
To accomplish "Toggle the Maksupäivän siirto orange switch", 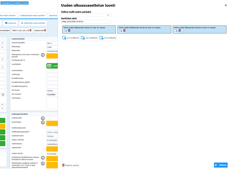I will pyautogui.click(x=52, y=56).
